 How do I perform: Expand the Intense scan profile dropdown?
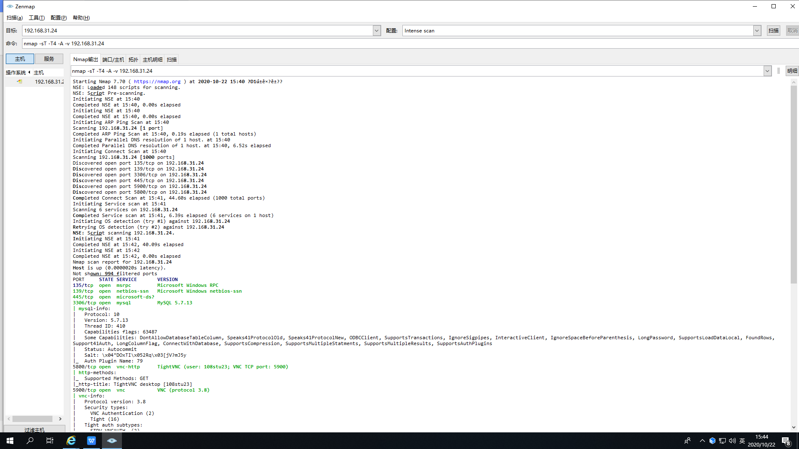coord(757,30)
